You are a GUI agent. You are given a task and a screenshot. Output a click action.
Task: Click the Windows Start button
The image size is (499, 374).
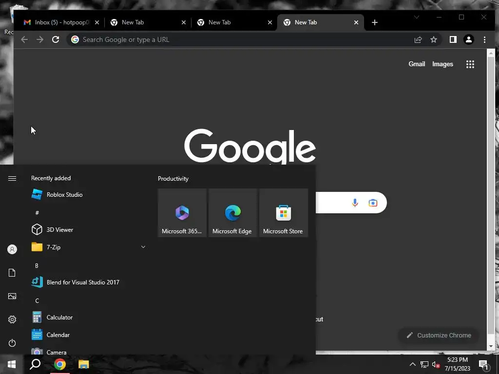(x=12, y=364)
